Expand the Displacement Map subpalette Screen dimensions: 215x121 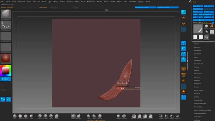coord(200,104)
